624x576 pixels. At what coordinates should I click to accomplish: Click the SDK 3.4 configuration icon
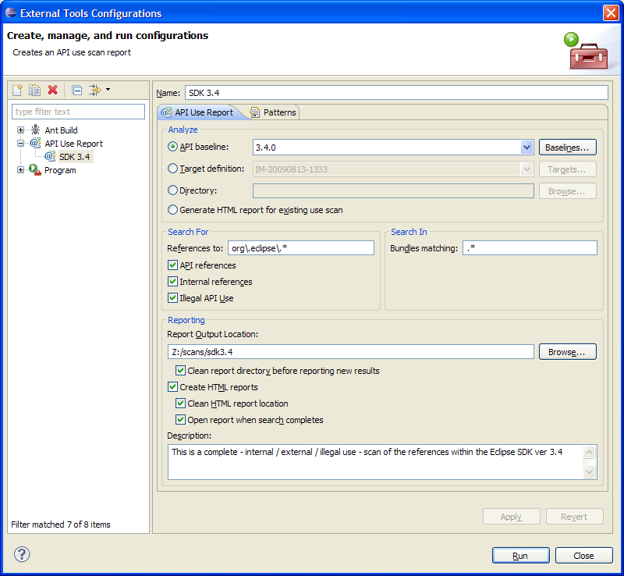50,157
